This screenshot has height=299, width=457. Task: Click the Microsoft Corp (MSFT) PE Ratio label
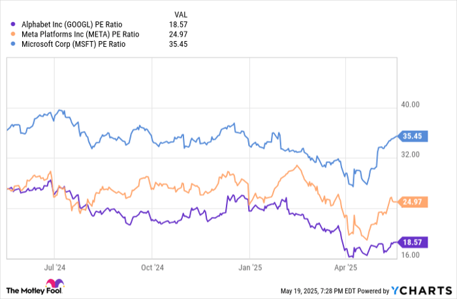[74, 44]
